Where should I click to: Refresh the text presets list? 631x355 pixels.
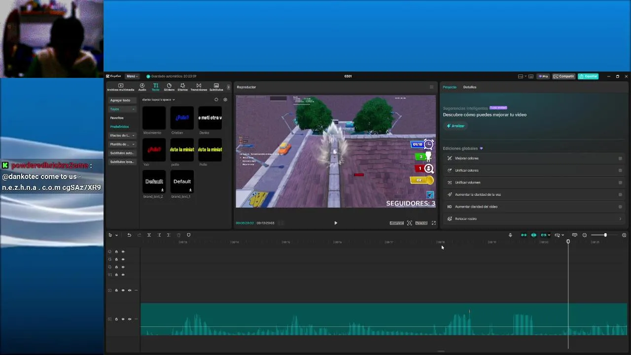(216, 100)
